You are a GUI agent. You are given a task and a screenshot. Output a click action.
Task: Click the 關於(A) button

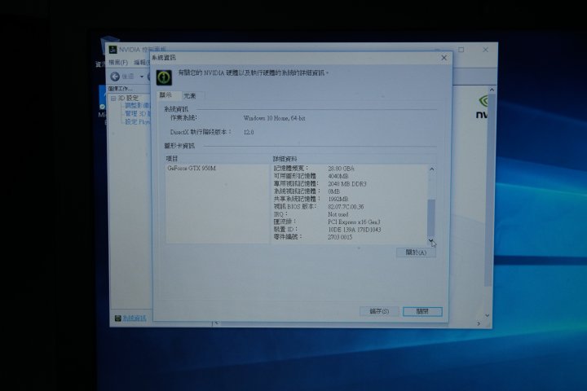(416, 253)
